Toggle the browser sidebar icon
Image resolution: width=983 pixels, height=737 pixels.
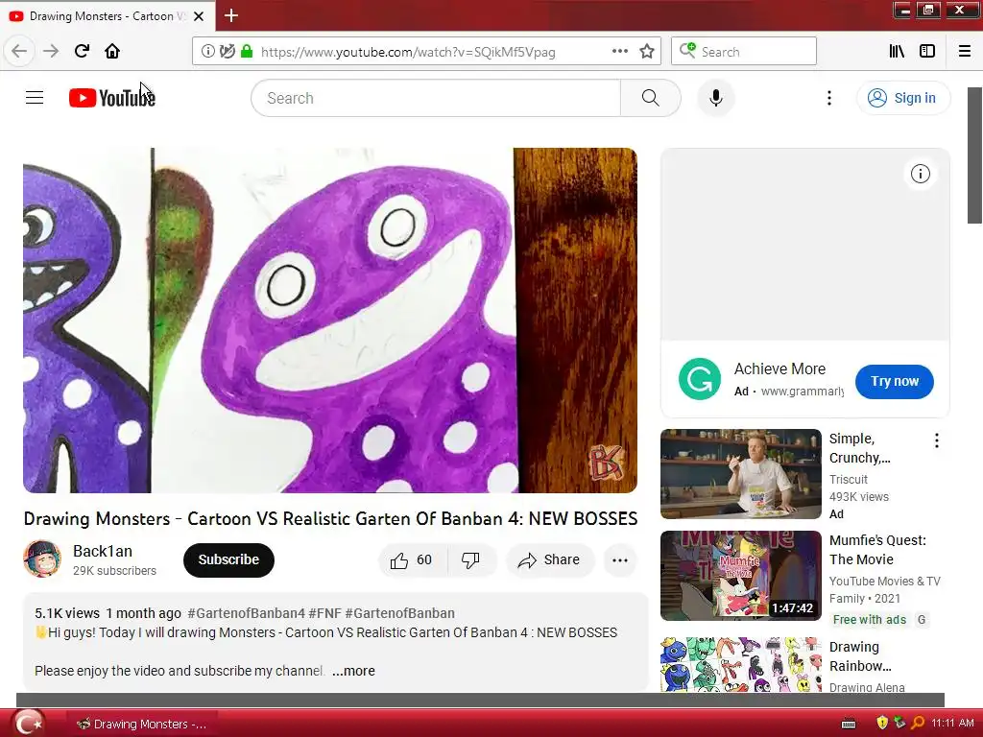pyautogui.click(x=927, y=52)
